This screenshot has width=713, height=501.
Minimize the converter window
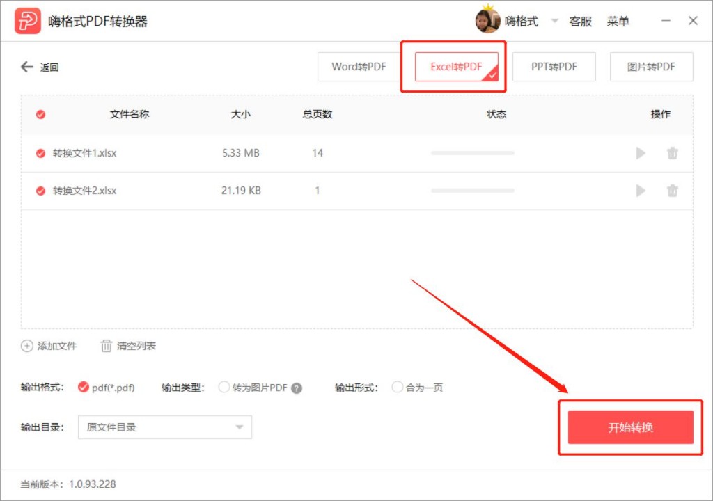[666, 21]
